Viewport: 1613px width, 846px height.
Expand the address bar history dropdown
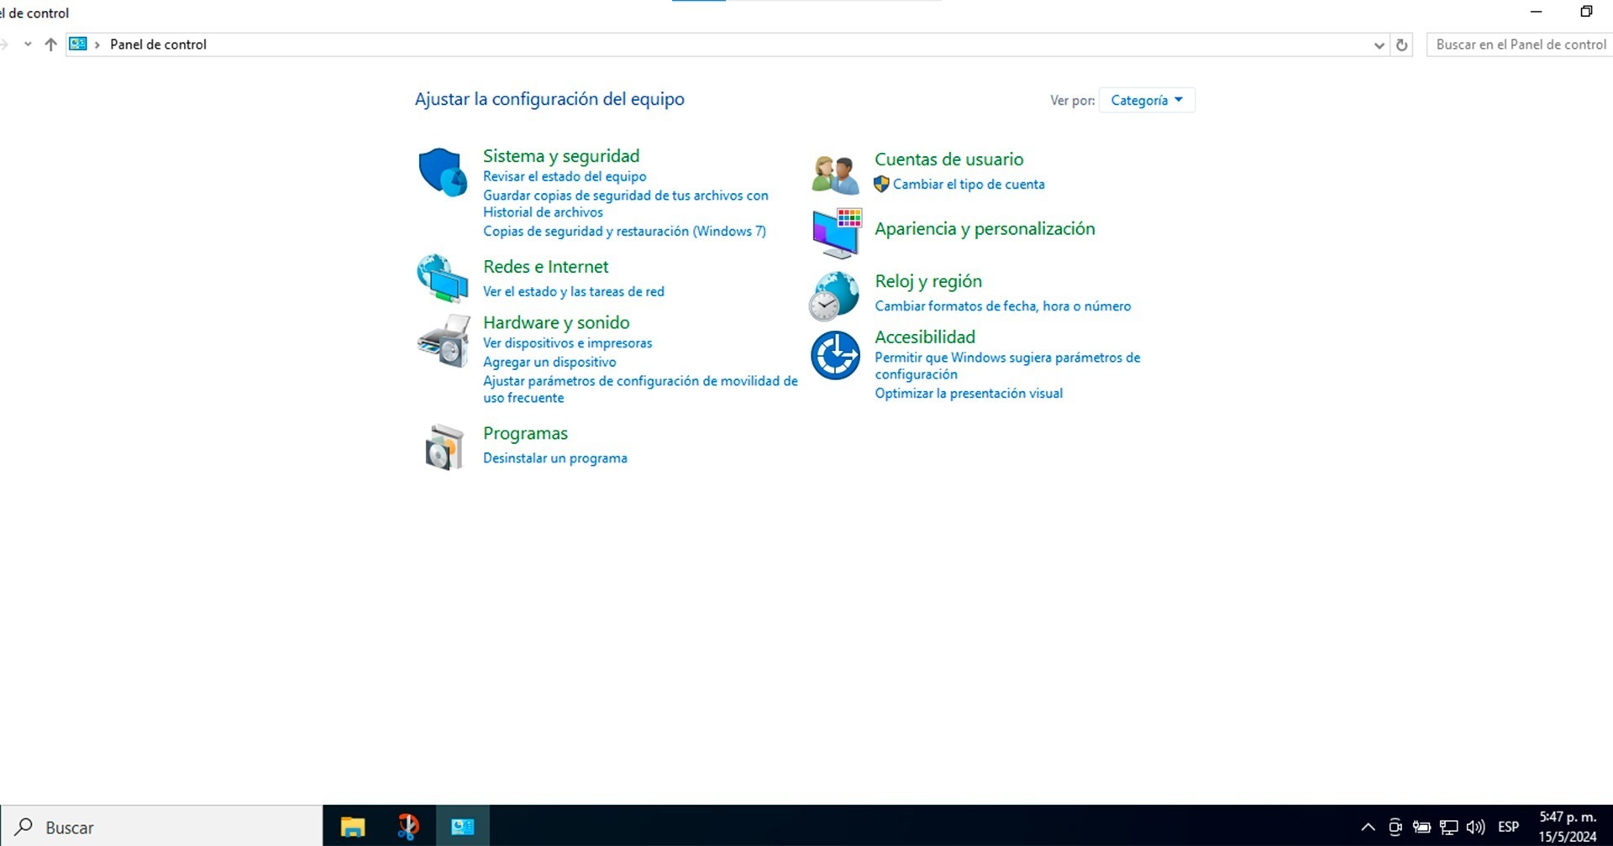click(x=1379, y=45)
